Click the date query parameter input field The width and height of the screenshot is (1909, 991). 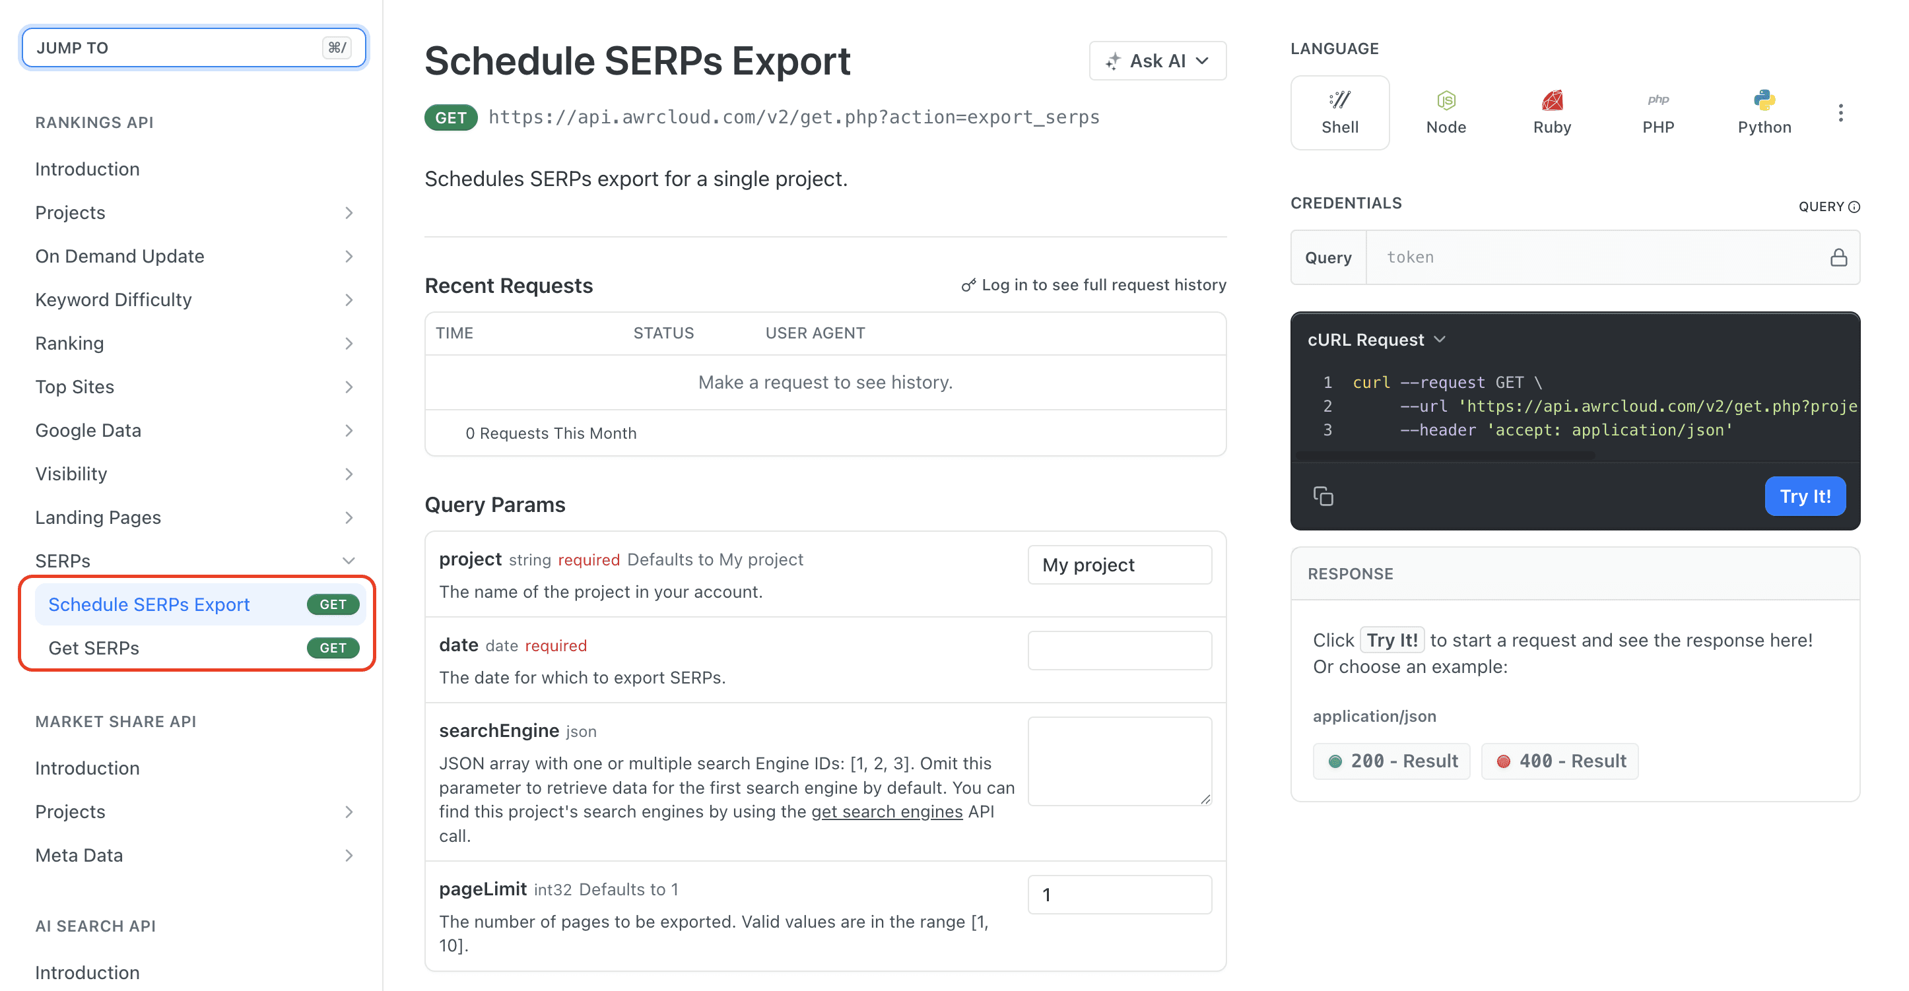[1119, 649]
